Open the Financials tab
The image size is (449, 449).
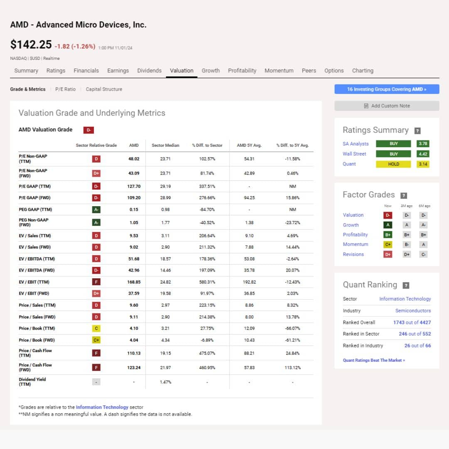(x=86, y=71)
